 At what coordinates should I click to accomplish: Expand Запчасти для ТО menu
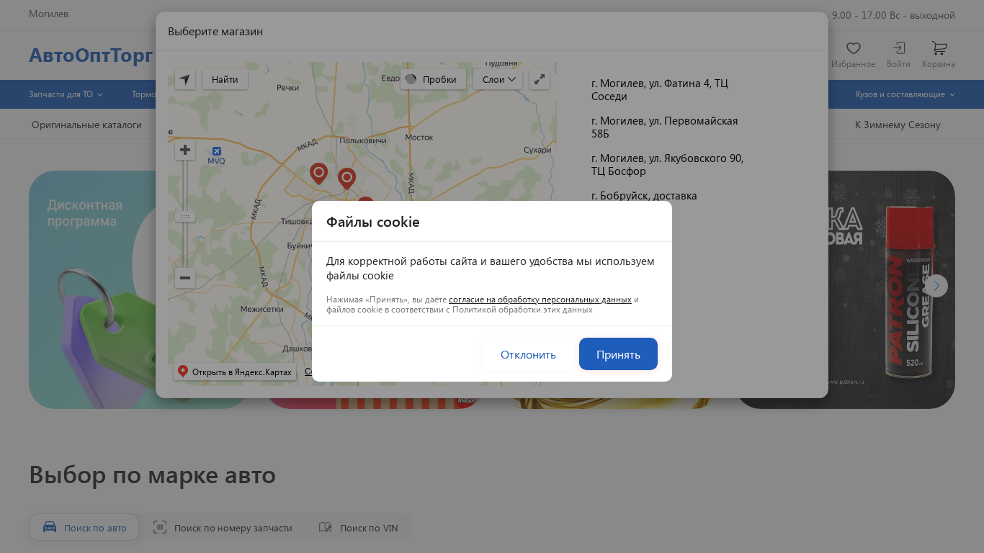click(66, 94)
